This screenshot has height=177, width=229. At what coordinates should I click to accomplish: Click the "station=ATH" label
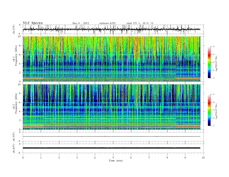pyautogui.click(x=107, y=23)
